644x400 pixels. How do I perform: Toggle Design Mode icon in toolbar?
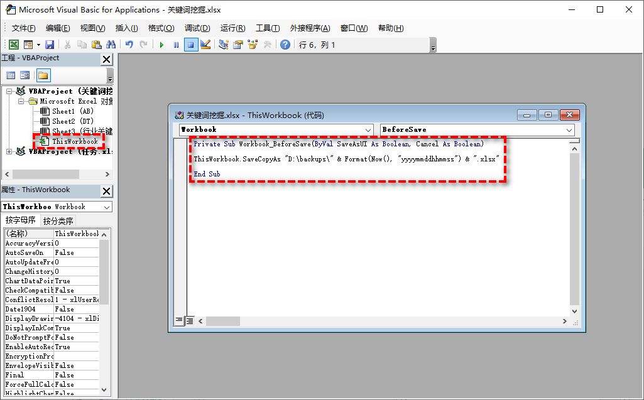[x=205, y=45]
